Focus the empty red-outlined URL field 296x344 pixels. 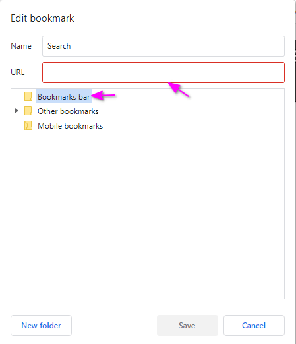[x=163, y=72]
